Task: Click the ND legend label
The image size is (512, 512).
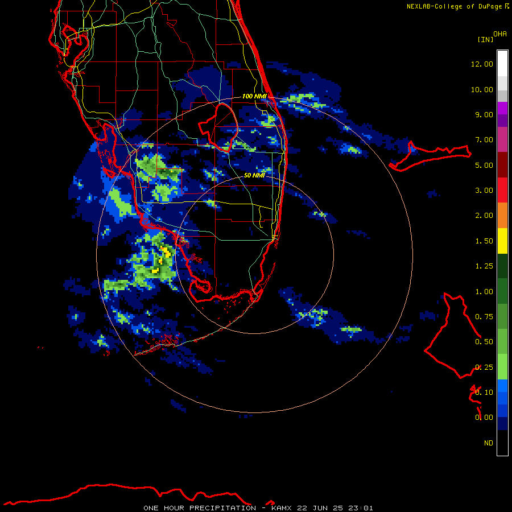Action: point(489,443)
